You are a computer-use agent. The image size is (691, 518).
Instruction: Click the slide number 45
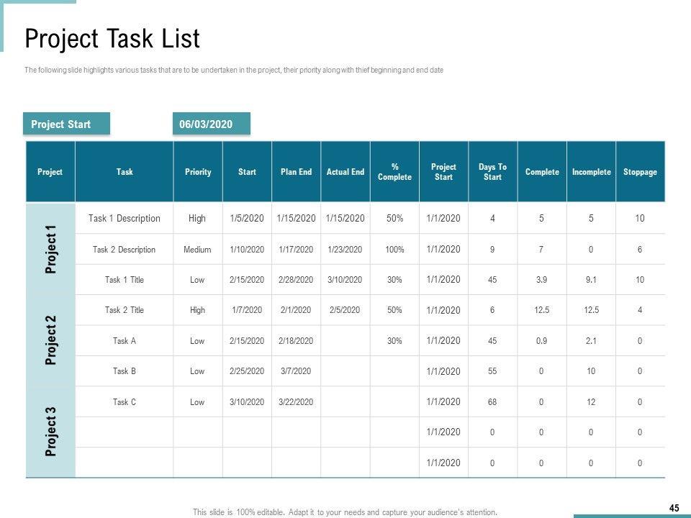point(674,508)
